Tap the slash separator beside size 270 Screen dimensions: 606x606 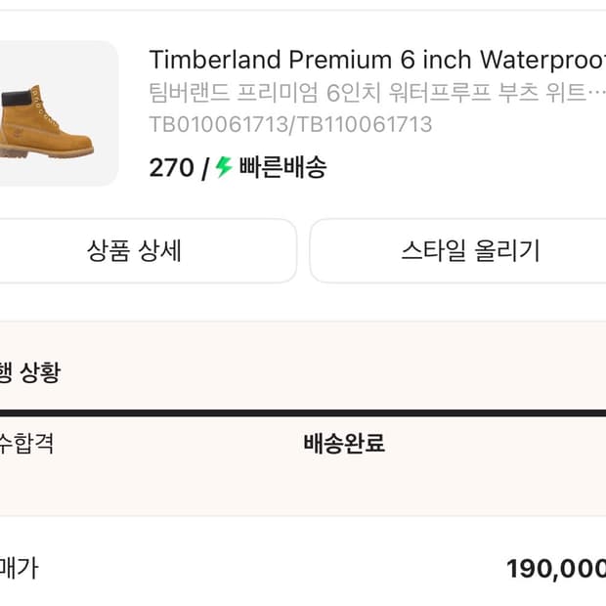tap(205, 168)
